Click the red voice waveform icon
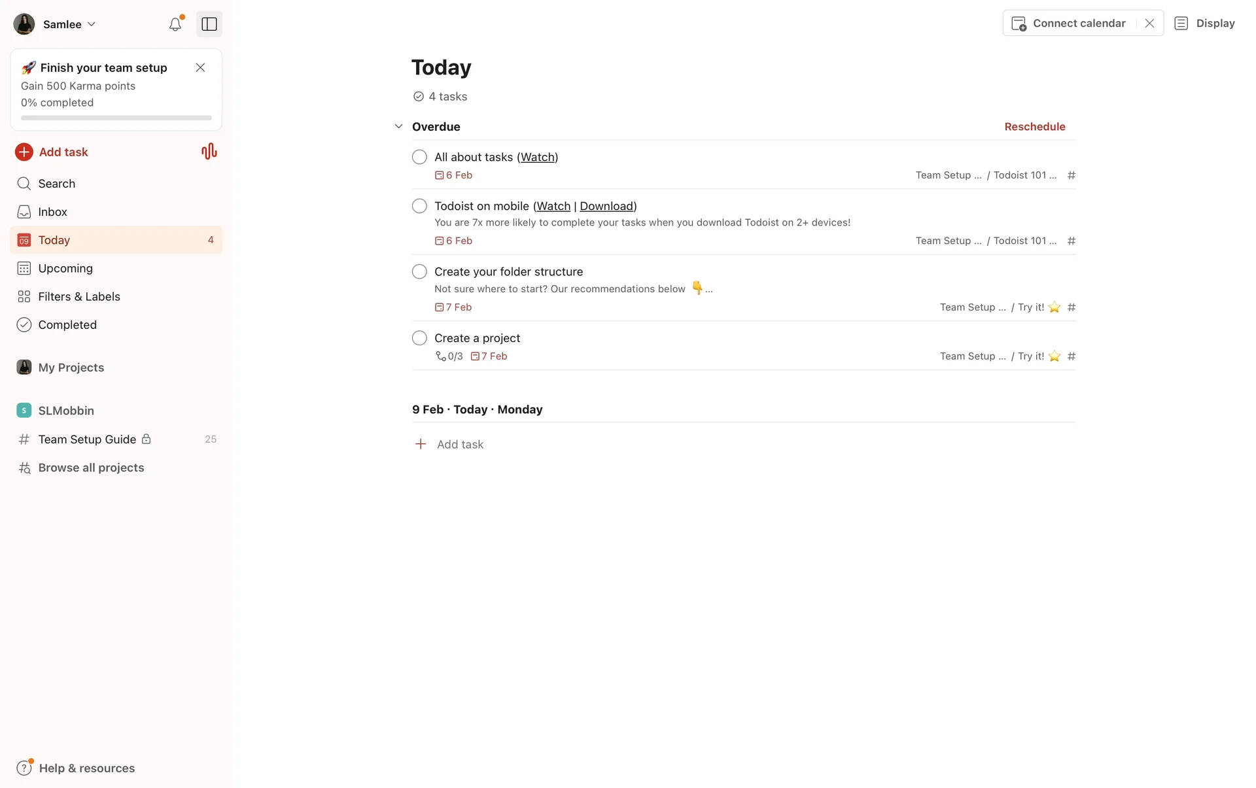The image size is (1256, 788). (x=209, y=152)
